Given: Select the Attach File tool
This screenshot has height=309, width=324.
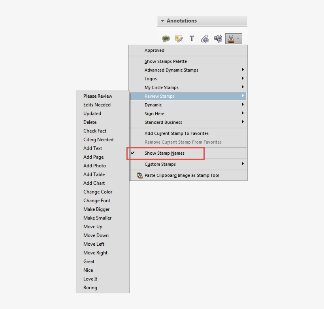Looking at the screenshot, I should (x=205, y=38).
